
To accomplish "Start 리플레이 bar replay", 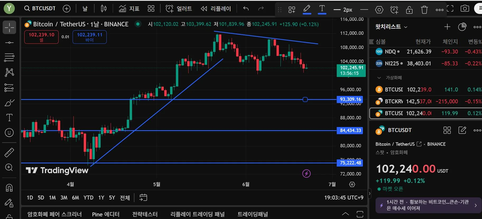I will click(216, 9).
